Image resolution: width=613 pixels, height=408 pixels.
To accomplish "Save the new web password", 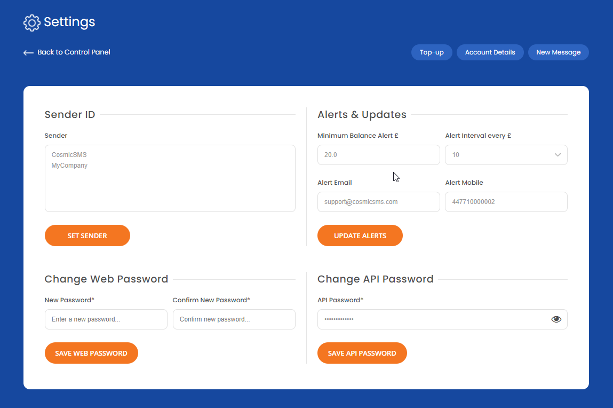I will [91, 353].
